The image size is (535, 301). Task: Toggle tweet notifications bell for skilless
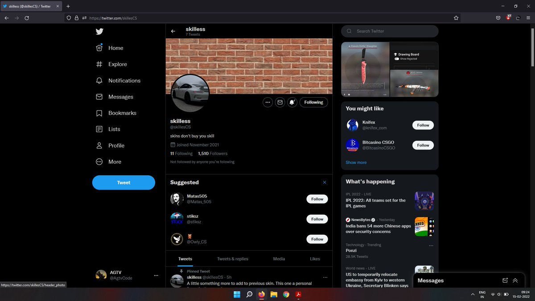click(x=292, y=102)
